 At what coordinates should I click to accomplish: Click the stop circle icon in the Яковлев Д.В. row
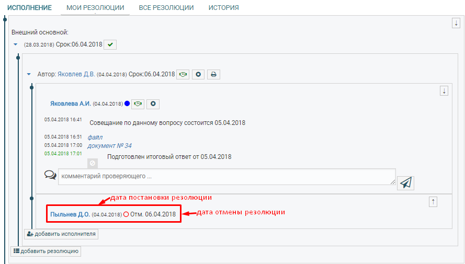[x=198, y=74]
